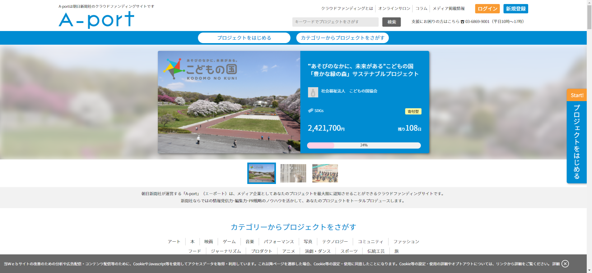
Task: Open project title 豊かな緑の森 サステナブルプロジェクト
Action: point(363,70)
